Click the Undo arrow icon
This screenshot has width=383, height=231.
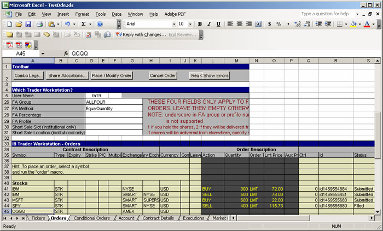tap(67, 24)
